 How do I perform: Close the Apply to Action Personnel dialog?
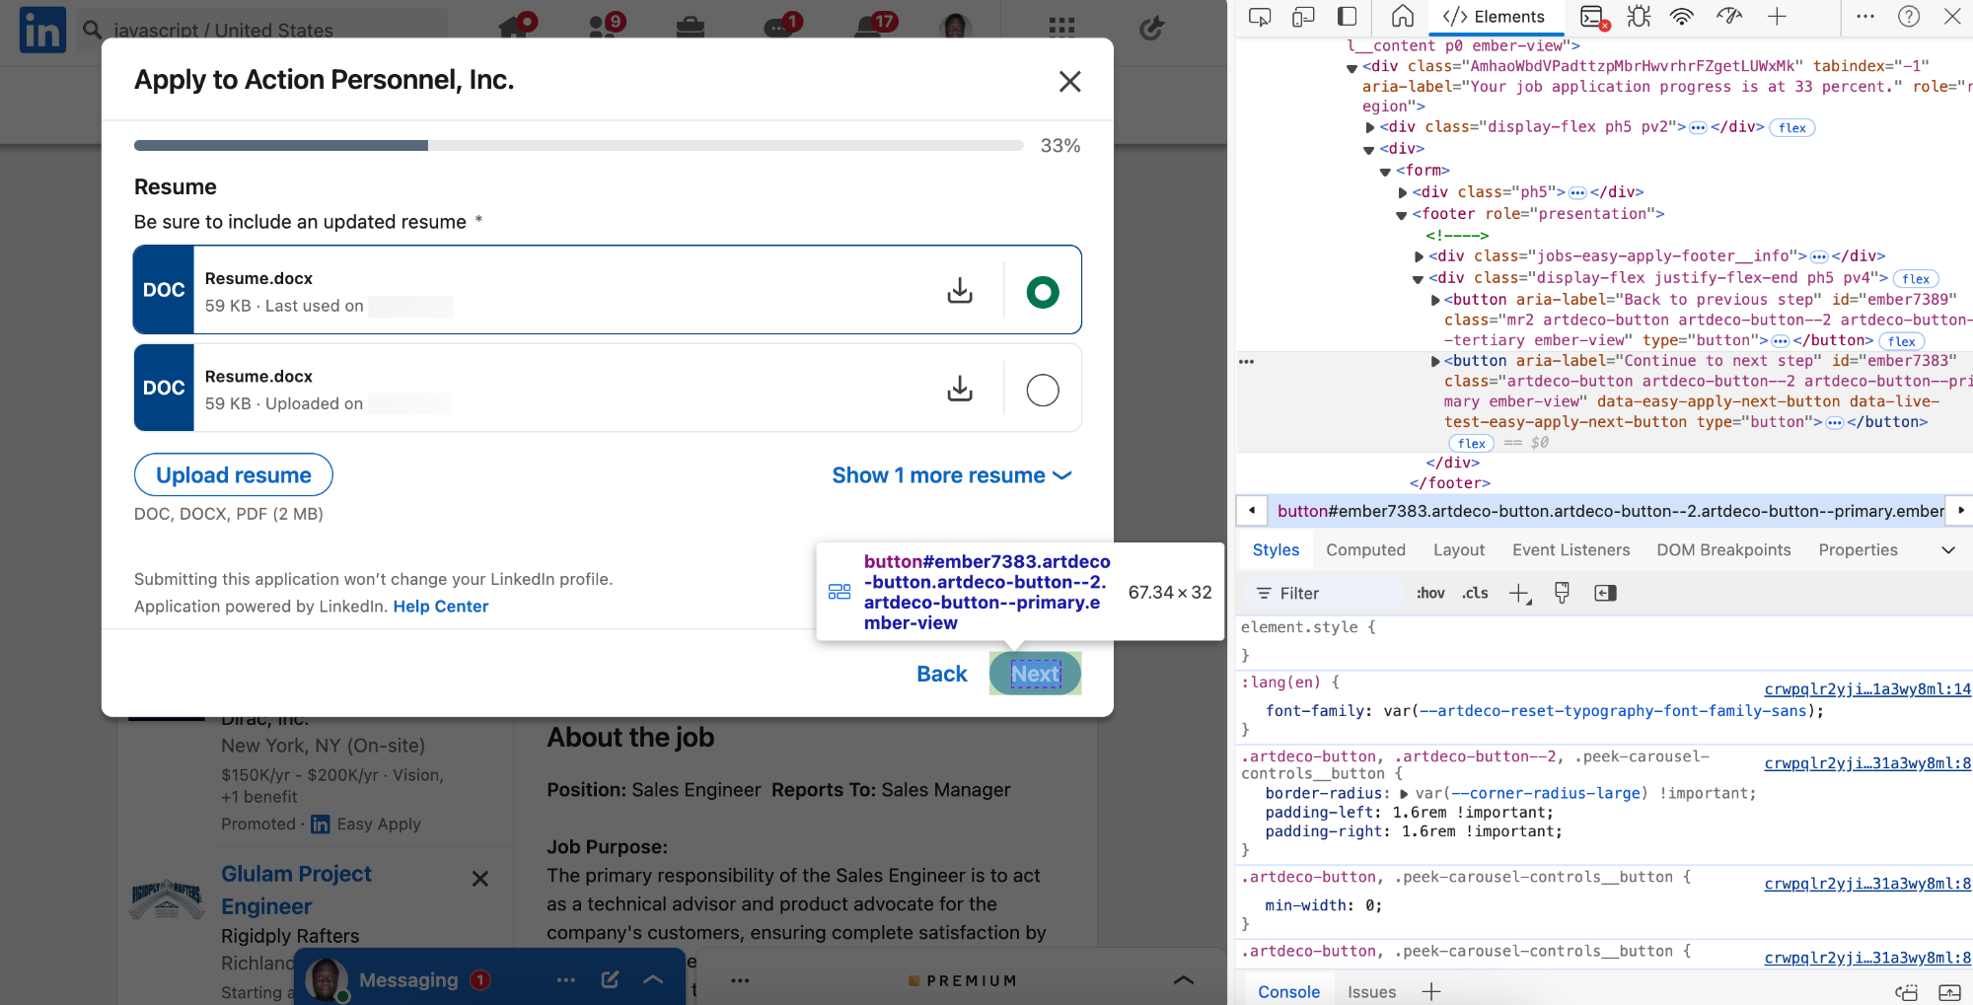tap(1070, 82)
